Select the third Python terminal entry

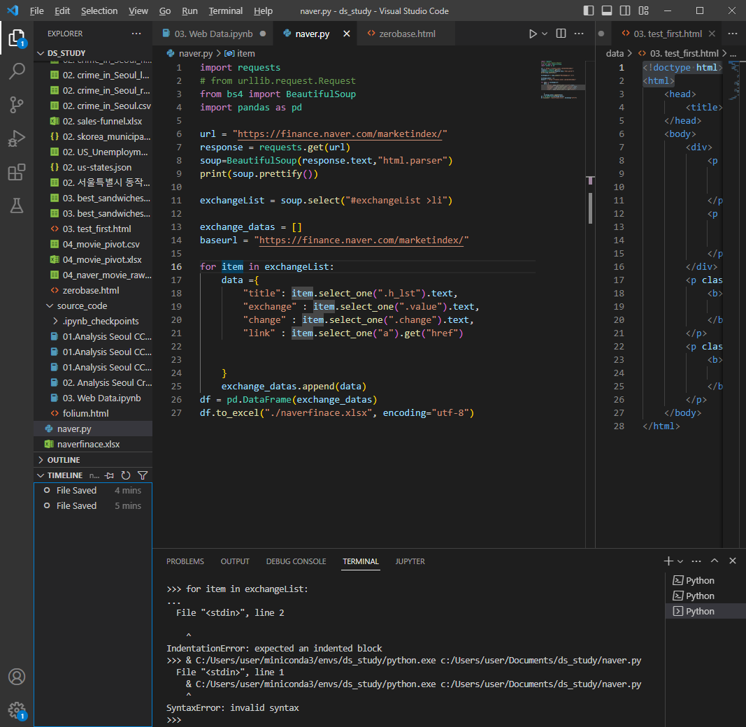tap(705, 612)
